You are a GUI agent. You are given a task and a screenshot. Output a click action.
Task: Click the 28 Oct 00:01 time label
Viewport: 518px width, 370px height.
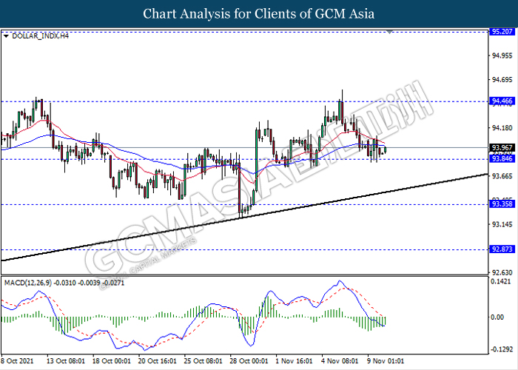click(249, 361)
